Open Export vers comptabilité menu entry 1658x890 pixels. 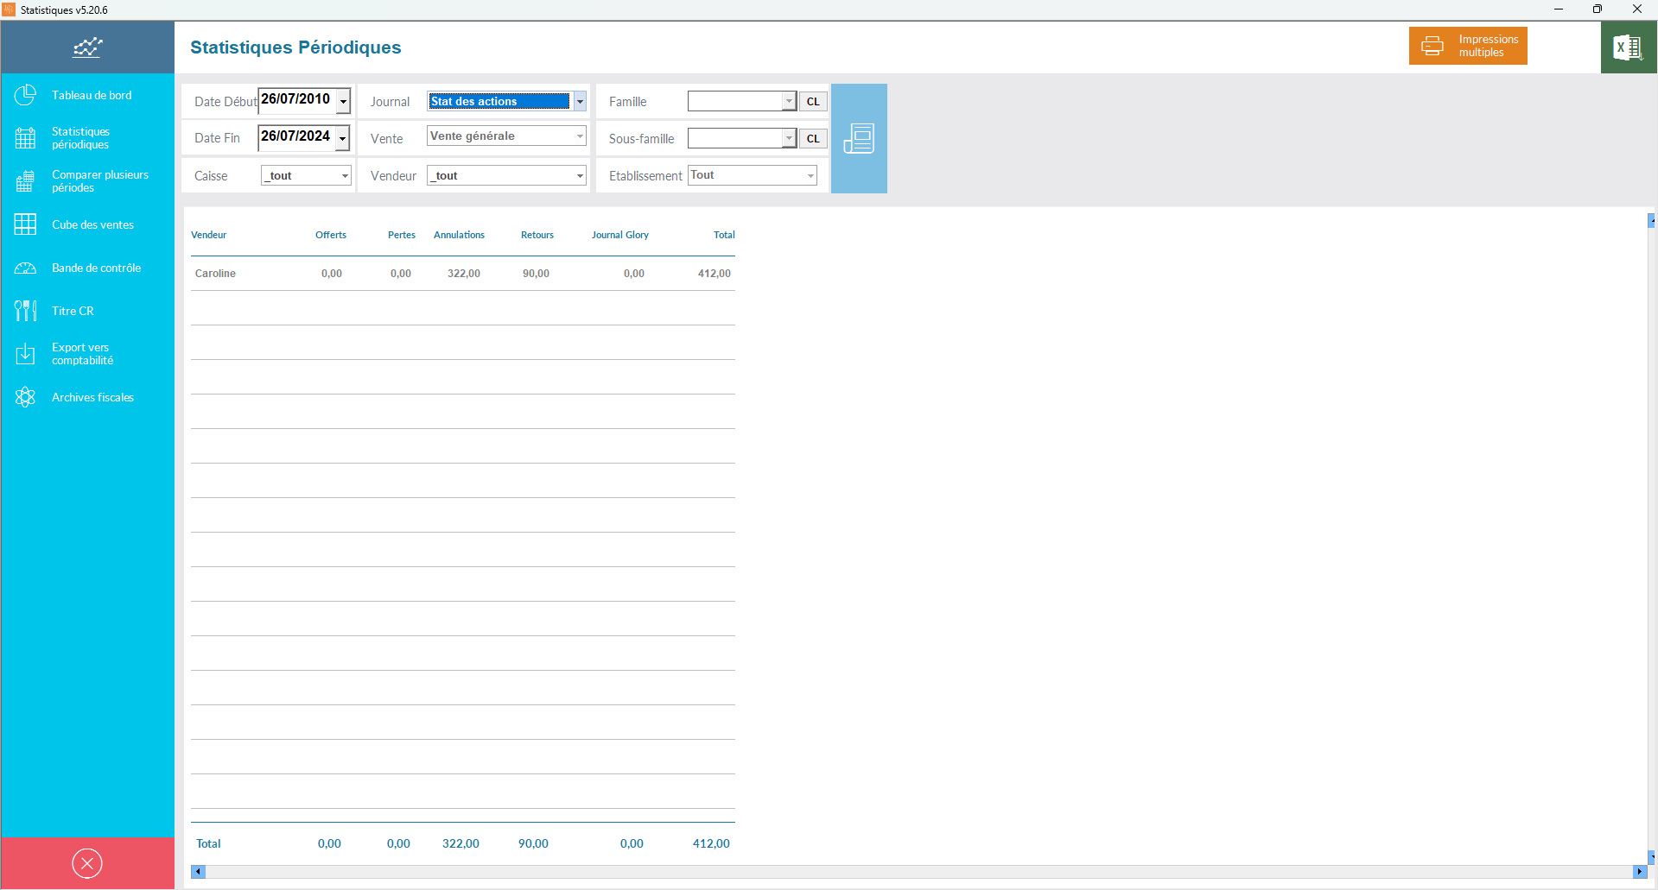(x=82, y=354)
